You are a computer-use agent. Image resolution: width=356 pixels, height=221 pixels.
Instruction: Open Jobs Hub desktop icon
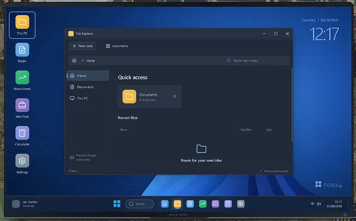[x=22, y=108]
